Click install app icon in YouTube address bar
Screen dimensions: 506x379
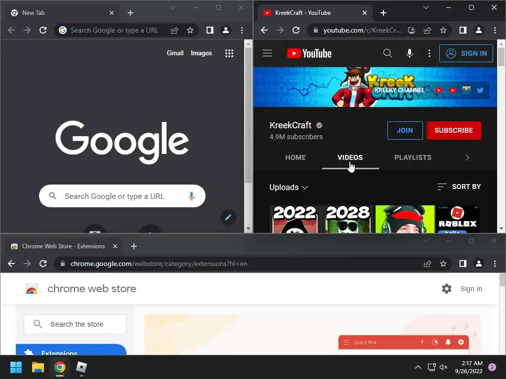point(412,30)
